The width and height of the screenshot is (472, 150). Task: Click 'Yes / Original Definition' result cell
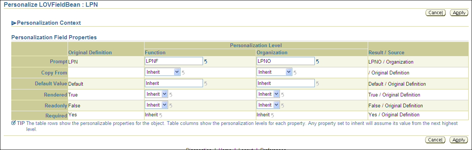tap(394, 115)
